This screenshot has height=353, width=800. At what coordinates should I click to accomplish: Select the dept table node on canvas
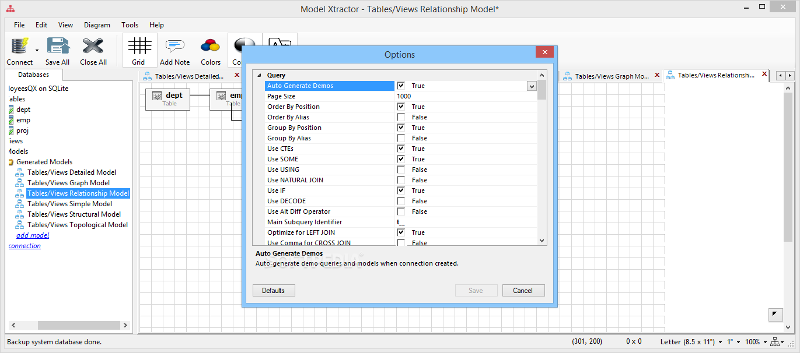(167, 98)
